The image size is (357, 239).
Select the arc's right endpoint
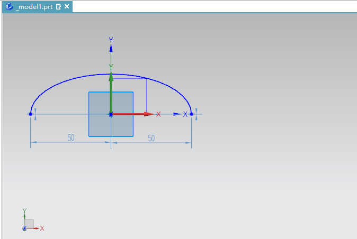click(191, 114)
